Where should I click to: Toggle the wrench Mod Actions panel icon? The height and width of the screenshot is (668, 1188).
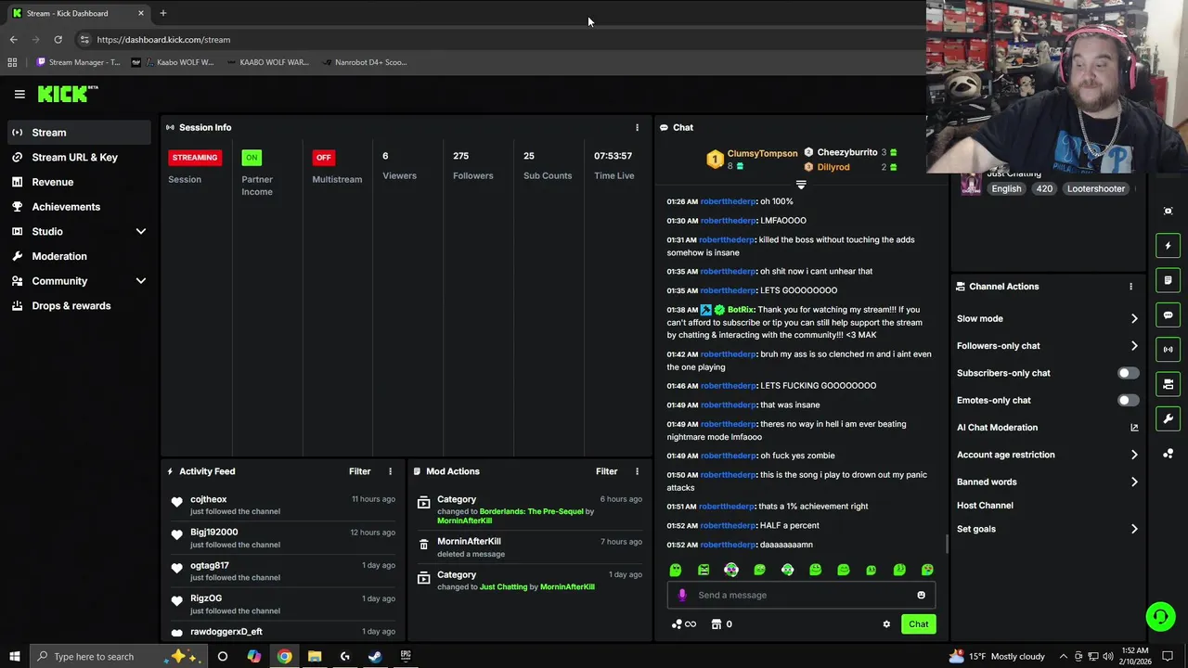coord(1169,418)
